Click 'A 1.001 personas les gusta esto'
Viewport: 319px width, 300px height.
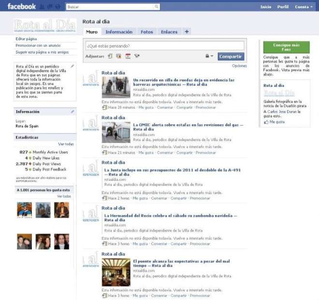click(43, 190)
